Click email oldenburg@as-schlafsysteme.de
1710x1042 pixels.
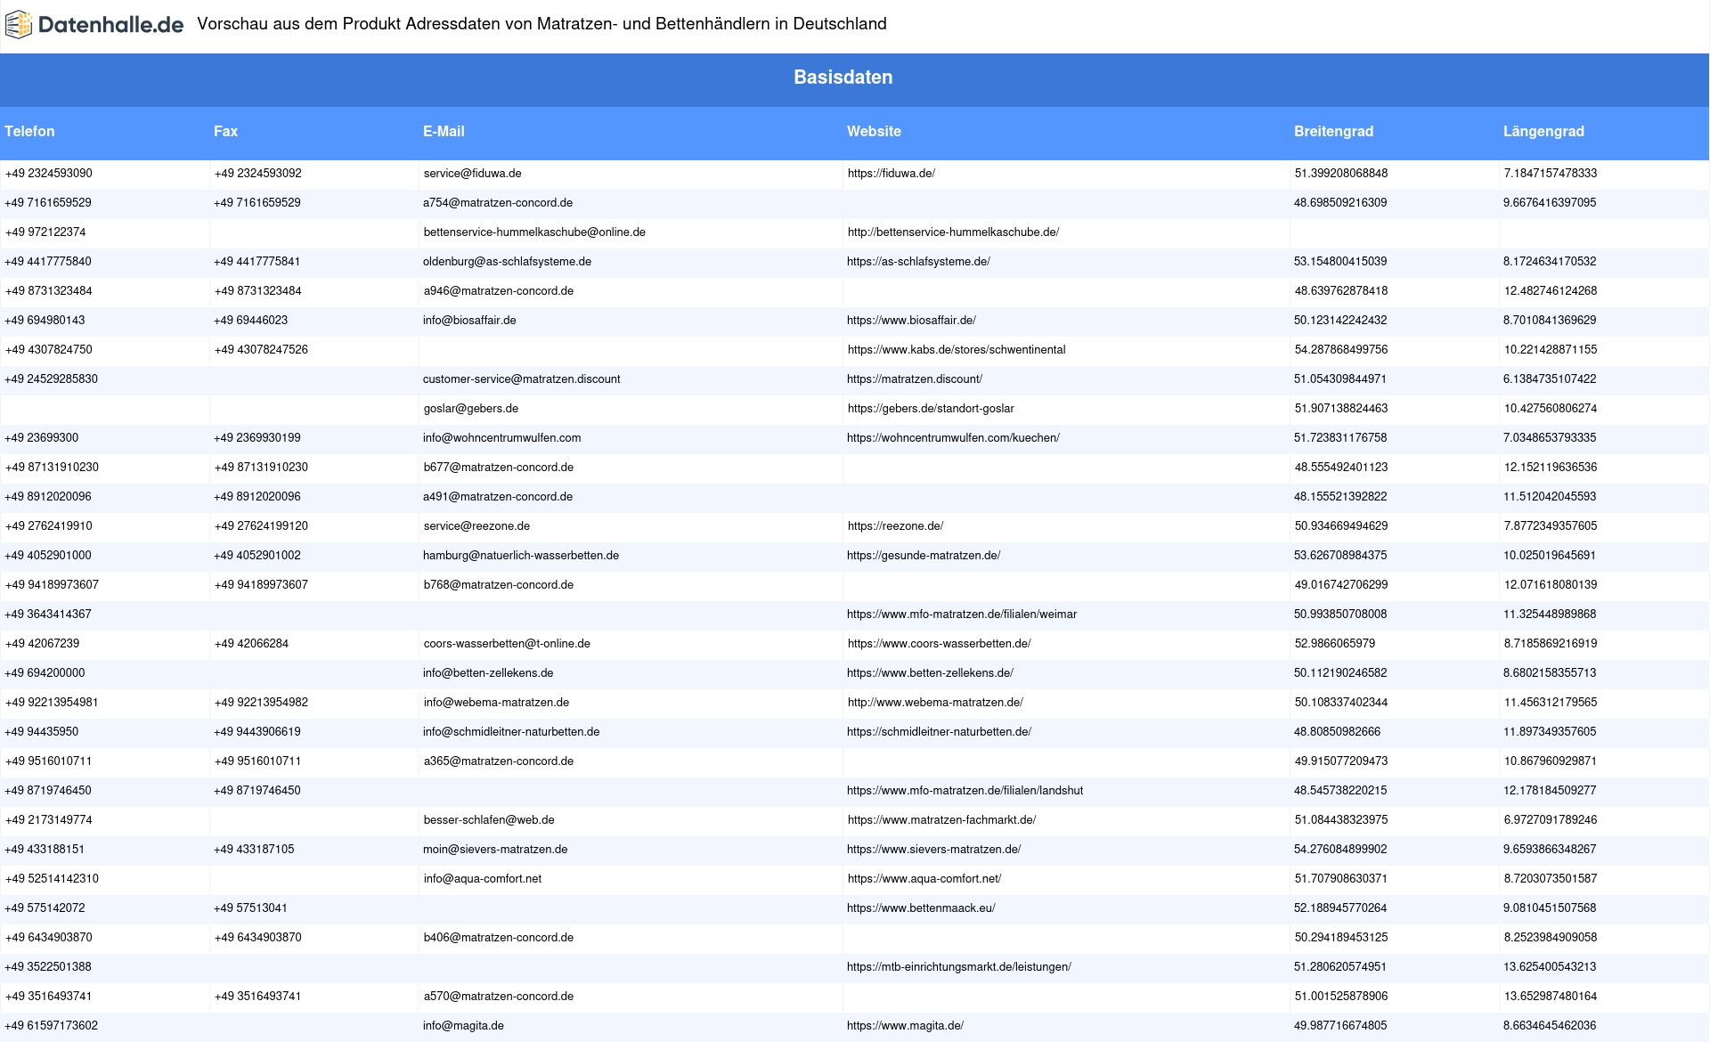(x=507, y=262)
